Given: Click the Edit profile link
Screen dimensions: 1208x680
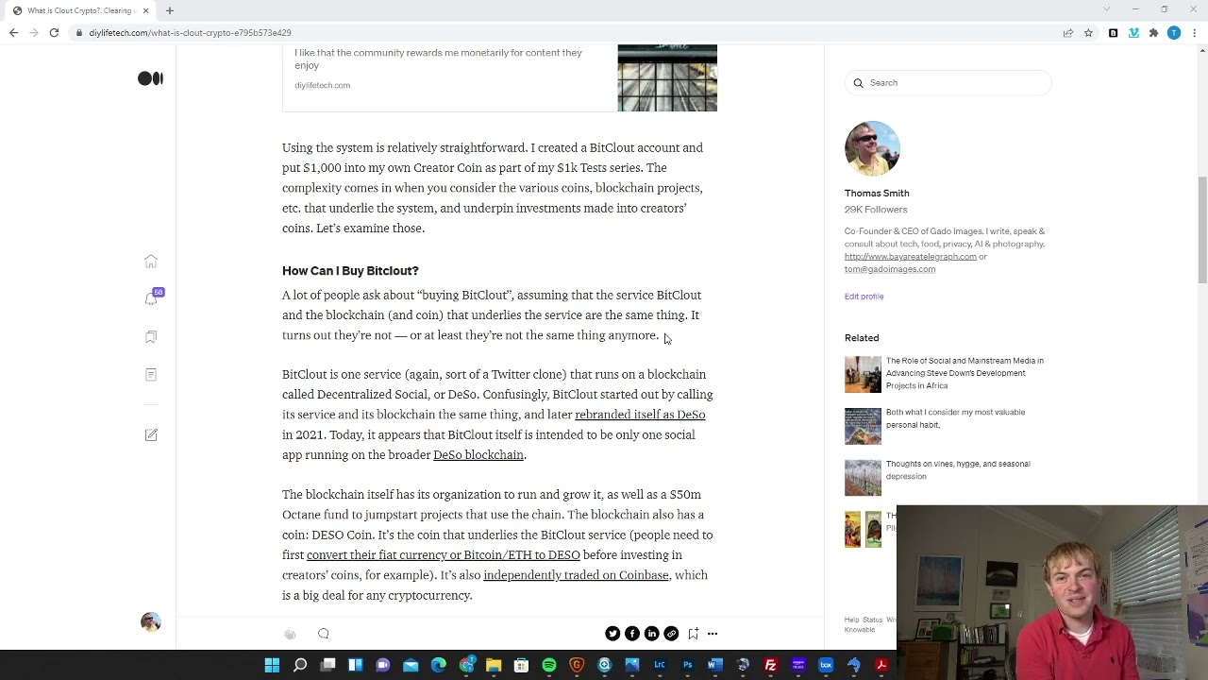Looking at the screenshot, I should click(x=864, y=297).
